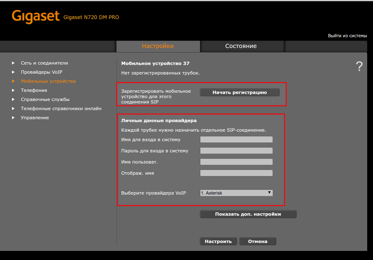373x260 pixels.
Task: Expand arrow beside Телефония
Action: [x=13, y=90]
